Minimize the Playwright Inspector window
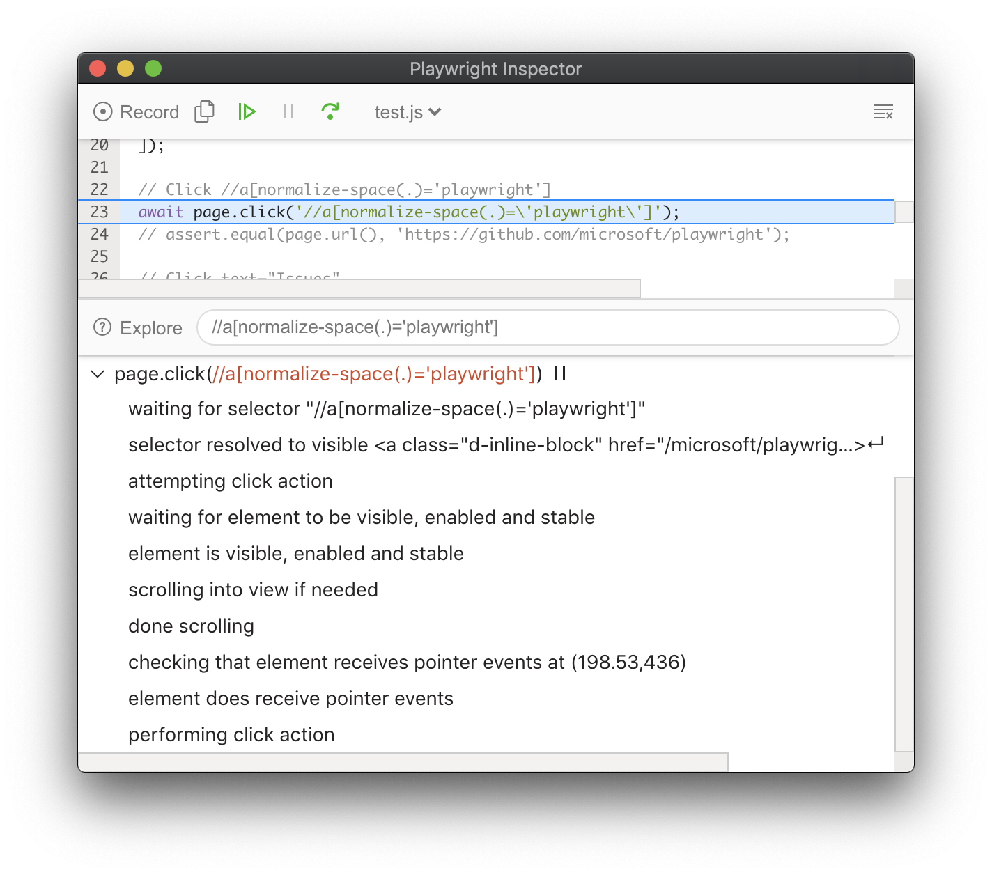The image size is (992, 875). click(x=125, y=68)
